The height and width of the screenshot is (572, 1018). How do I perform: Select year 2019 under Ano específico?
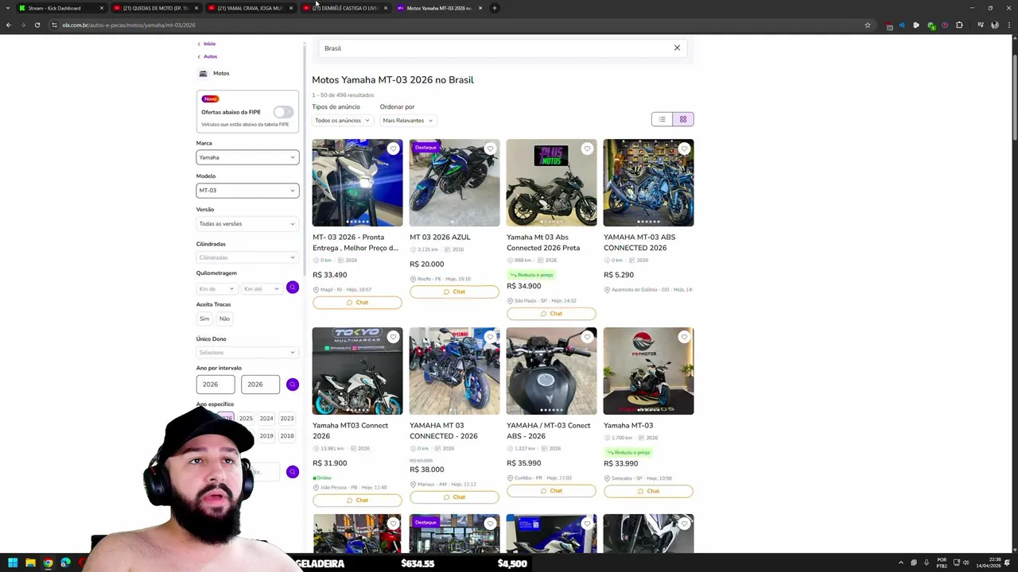[x=266, y=435]
